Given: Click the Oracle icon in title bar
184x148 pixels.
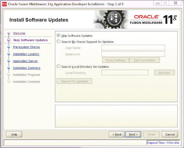Looking at the screenshot, I should pos(5,4).
